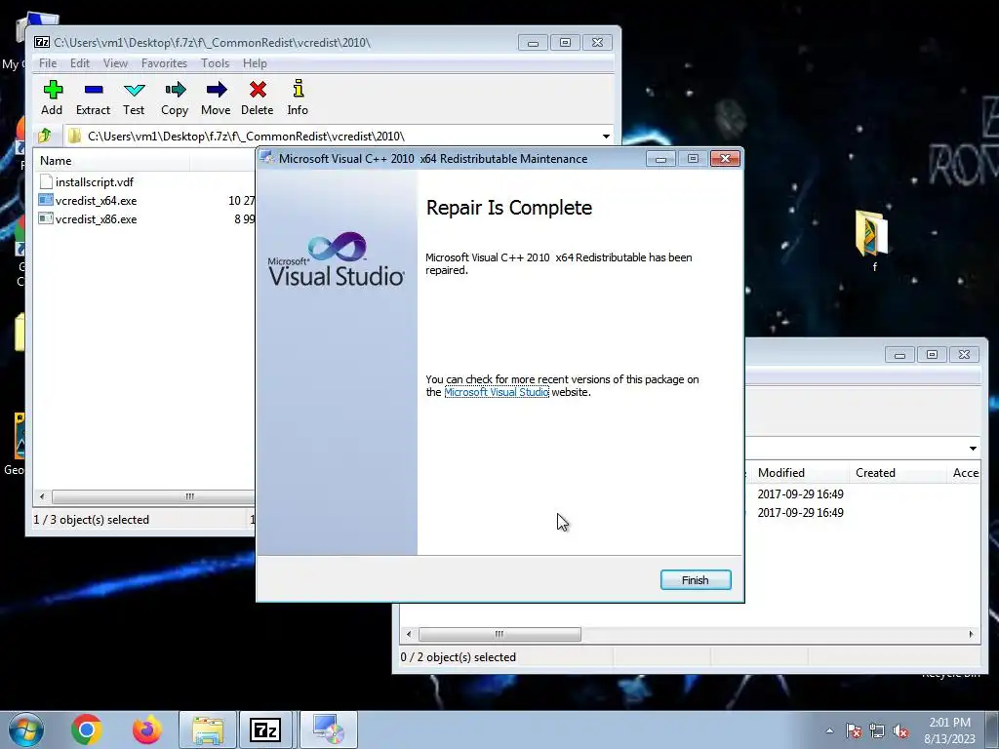The height and width of the screenshot is (749, 999).
Task: Click the network tray icon
Action: tap(877, 730)
